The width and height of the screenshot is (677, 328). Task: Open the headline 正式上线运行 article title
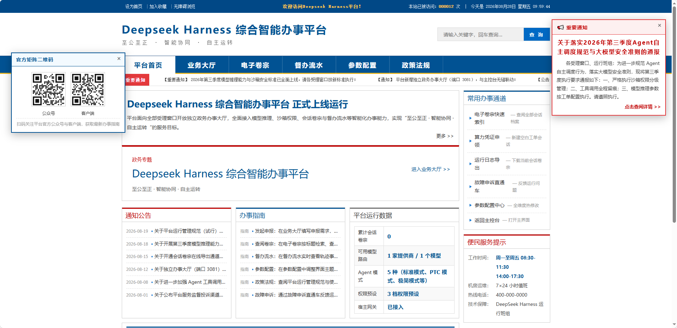(237, 104)
